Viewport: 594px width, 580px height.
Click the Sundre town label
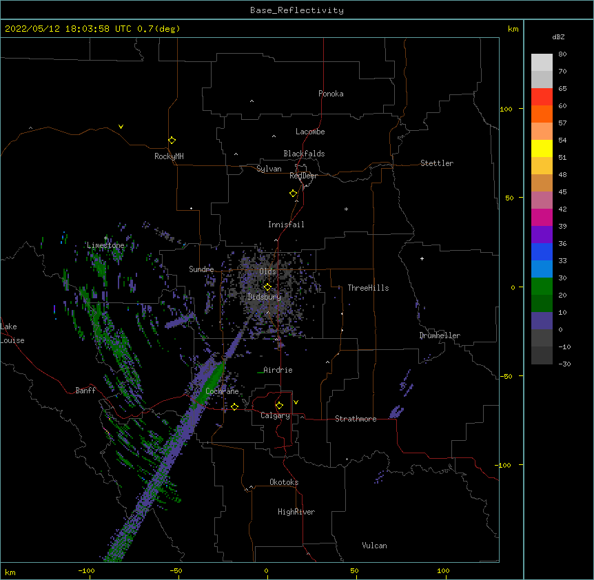tap(201, 269)
